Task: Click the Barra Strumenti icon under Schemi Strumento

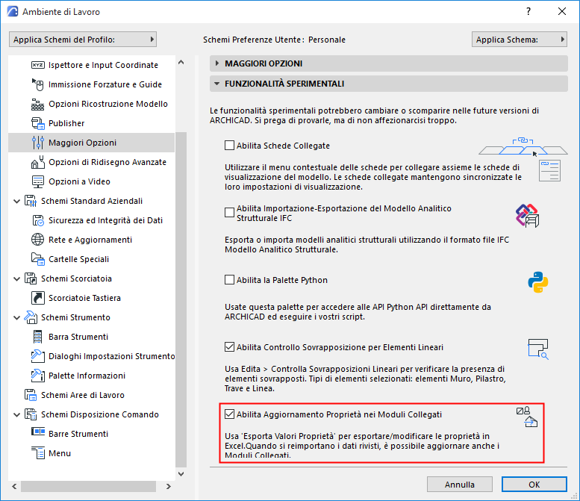Action: click(x=38, y=337)
